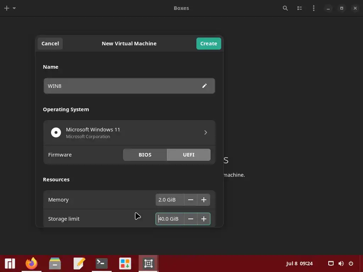
Task: Open the text editor notepad taskbar icon
Action: (x=79, y=263)
